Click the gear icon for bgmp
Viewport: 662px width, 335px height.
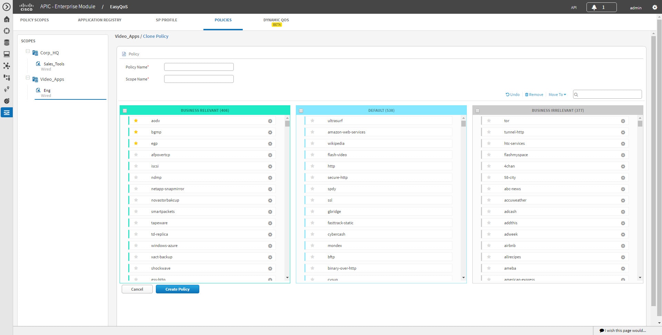click(x=270, y=132)
